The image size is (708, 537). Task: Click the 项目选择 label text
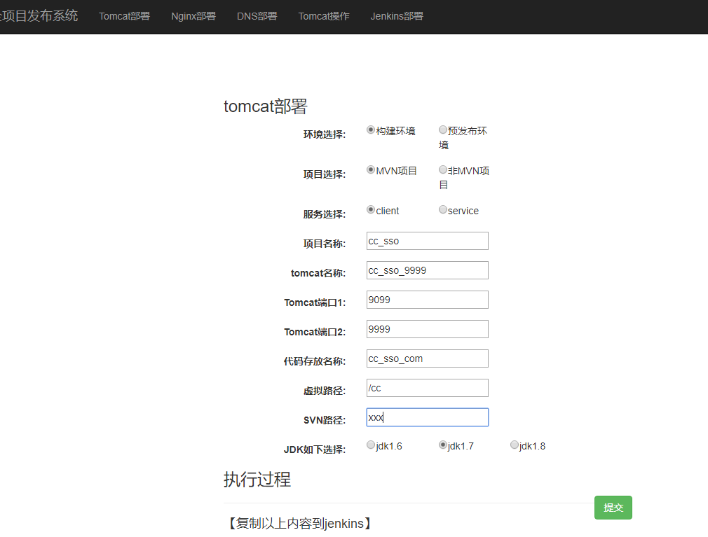click(324, 174)
